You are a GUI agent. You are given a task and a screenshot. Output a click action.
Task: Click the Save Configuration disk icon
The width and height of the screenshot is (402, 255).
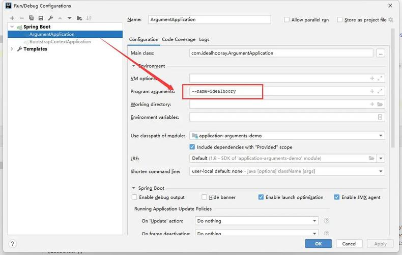pyautogui.click(x=41, y=18)
